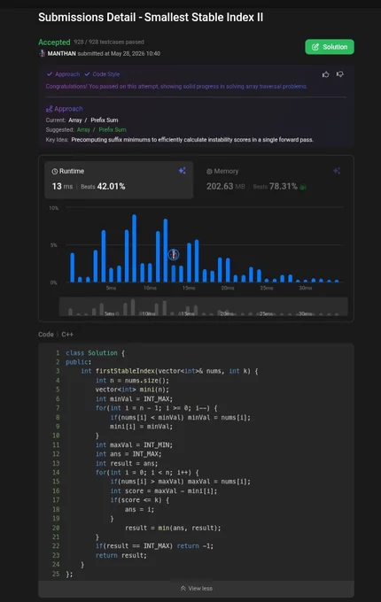
Task: Click the Submissions Detail page title
Action: pos(151,18)
